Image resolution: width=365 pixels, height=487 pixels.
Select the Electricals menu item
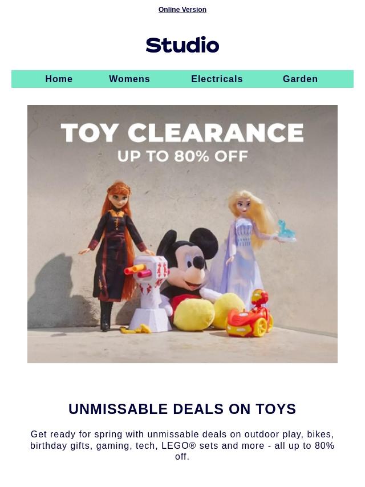217,79
